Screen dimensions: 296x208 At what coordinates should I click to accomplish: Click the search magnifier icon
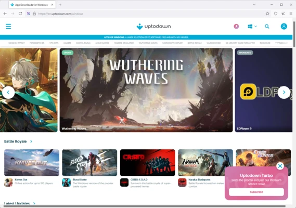tap(267, 27)
